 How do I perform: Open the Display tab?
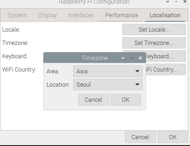click(48, 15)
